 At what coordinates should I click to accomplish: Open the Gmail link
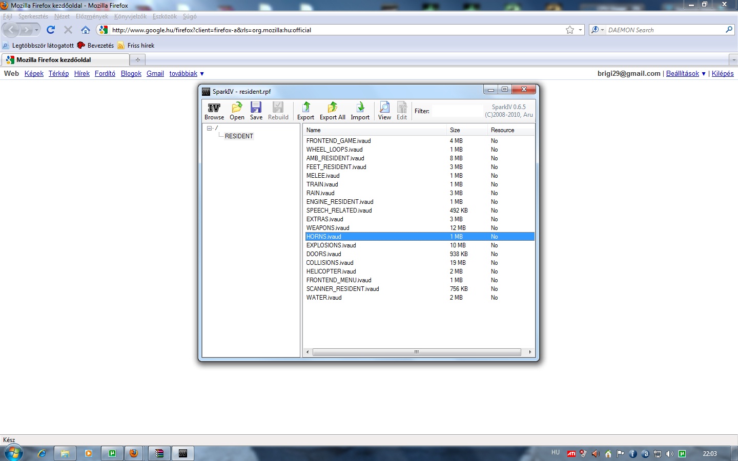click(155, 74)
